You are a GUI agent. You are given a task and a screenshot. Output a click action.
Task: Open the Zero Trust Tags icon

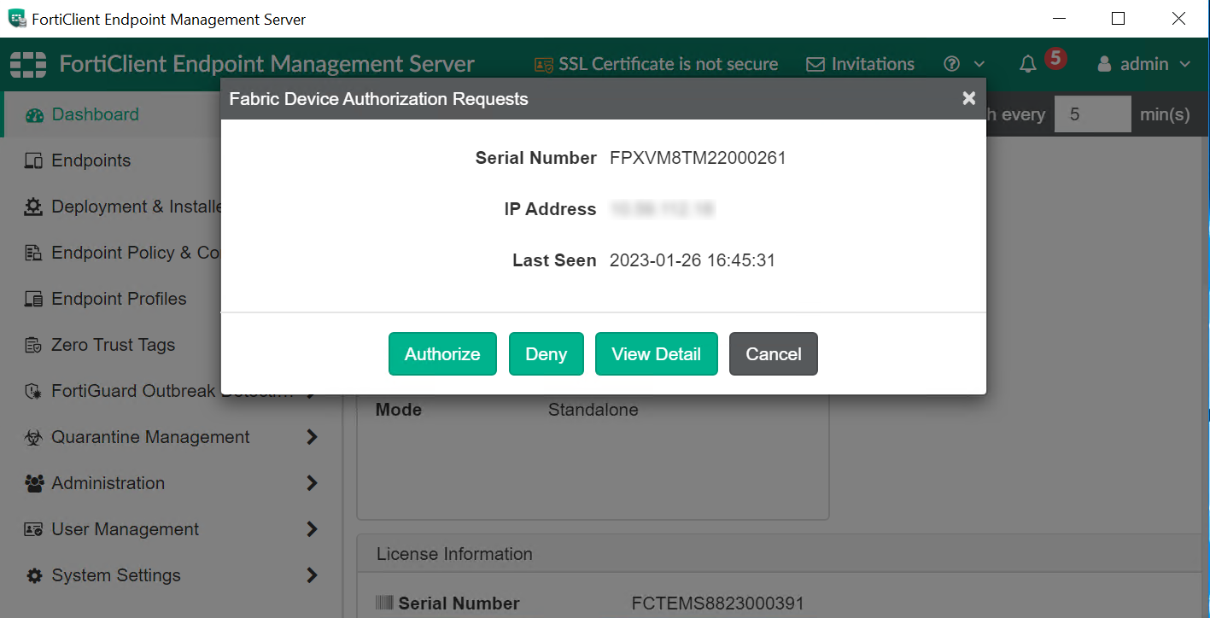coord(33,344)
